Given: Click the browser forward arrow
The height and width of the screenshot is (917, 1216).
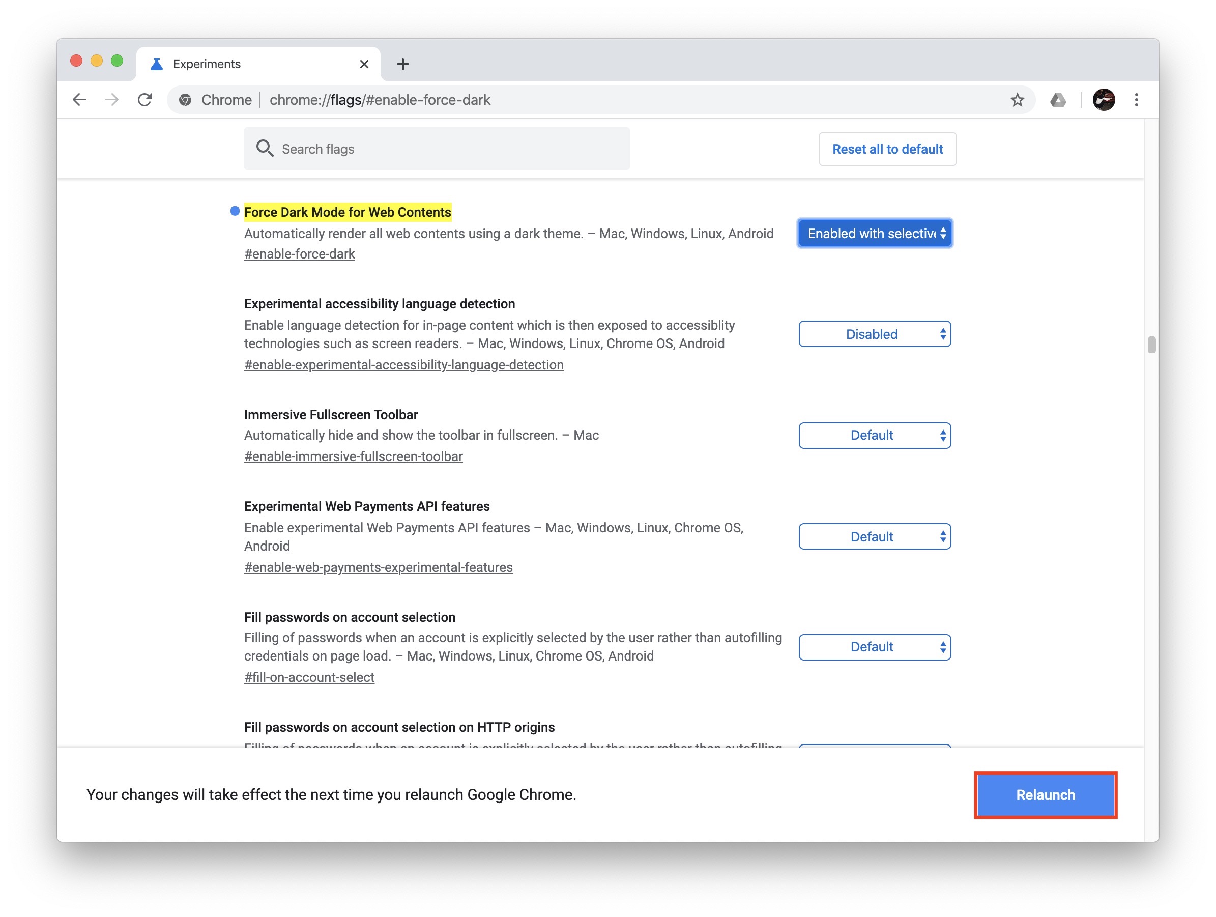Looking at the screenshot, I should click(112, 100).
